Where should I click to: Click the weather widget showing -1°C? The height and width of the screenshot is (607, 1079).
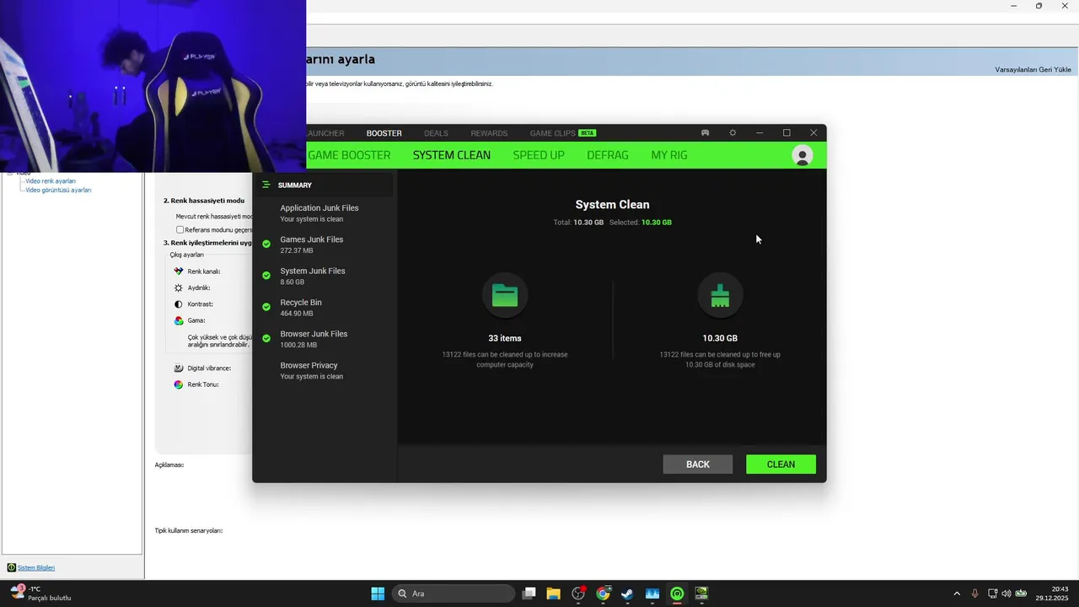pyautogui.click(x=40, y=594)
